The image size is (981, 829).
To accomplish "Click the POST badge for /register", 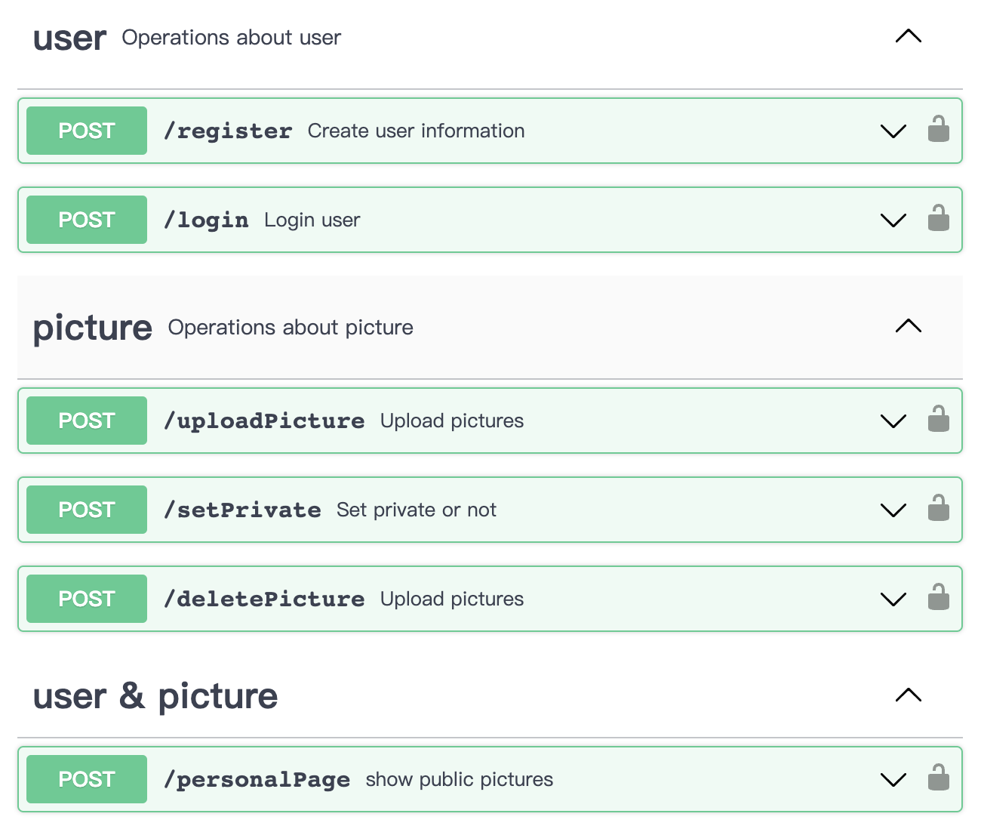I will pyautogui.click(x=87, y=131).
